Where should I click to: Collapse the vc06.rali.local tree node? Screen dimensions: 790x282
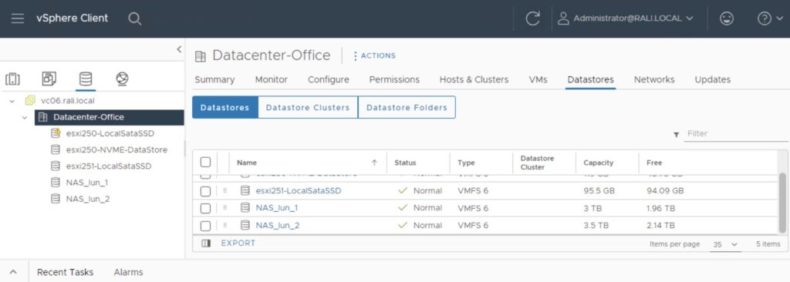12,101
